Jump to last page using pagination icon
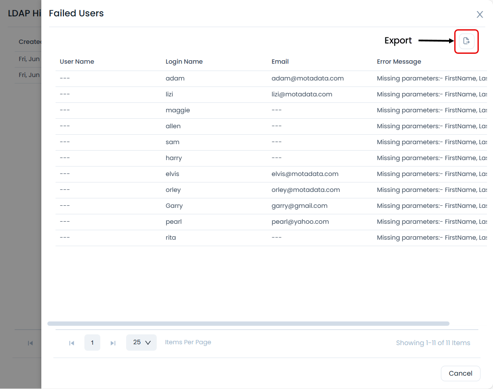This screenshot has width=493, height=389. [x=113, y=343]
